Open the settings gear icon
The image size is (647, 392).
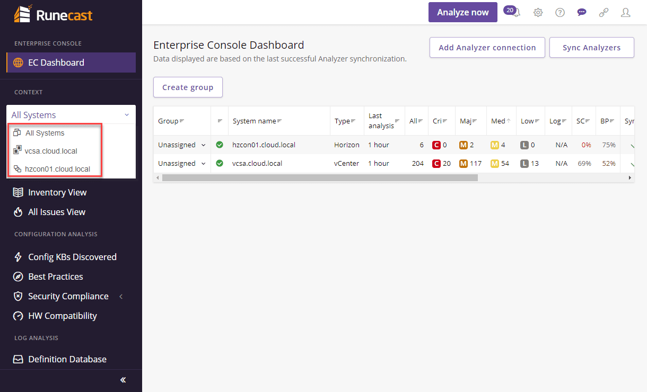pos(538,13)
